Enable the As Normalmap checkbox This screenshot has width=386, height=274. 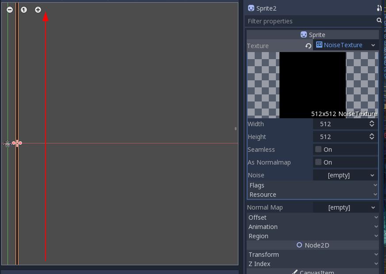tap(318, 162)
